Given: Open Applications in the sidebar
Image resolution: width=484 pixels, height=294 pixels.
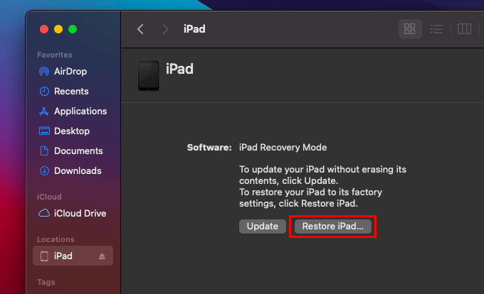Looking at the screenshot, I should [73, 111].
